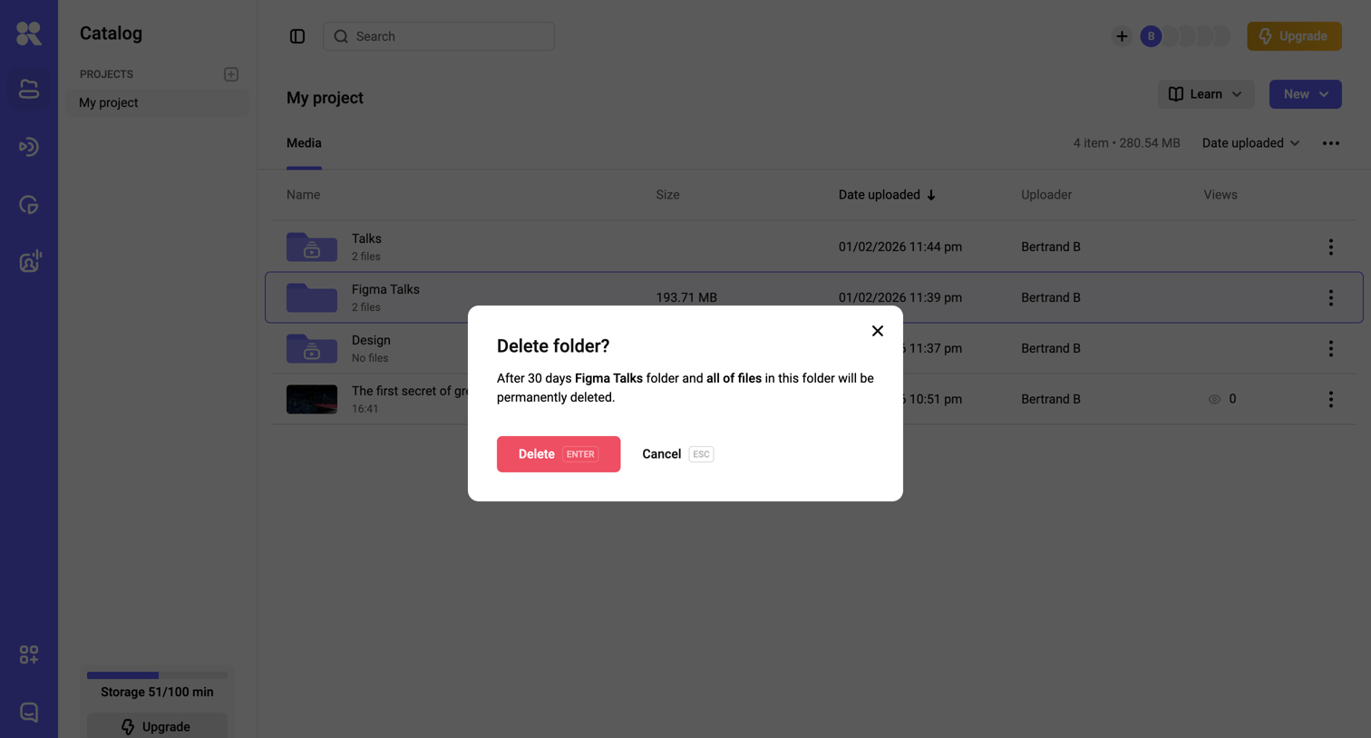The height and width of the screenshot is (738, 1371).
Task: Click the Storage 51/100 min label
Action: (x=157, y=692)
